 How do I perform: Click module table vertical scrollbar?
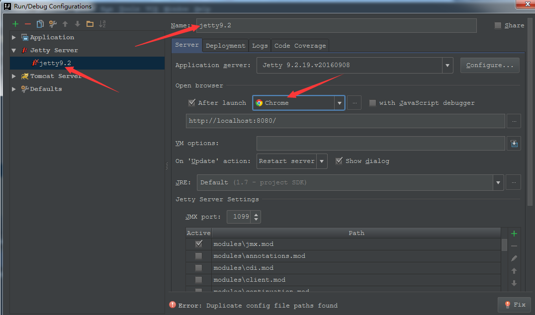point(504,244)
